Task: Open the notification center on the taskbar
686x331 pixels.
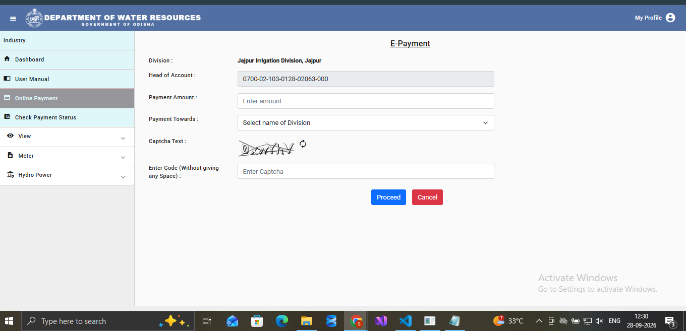Action: [670, 321]
